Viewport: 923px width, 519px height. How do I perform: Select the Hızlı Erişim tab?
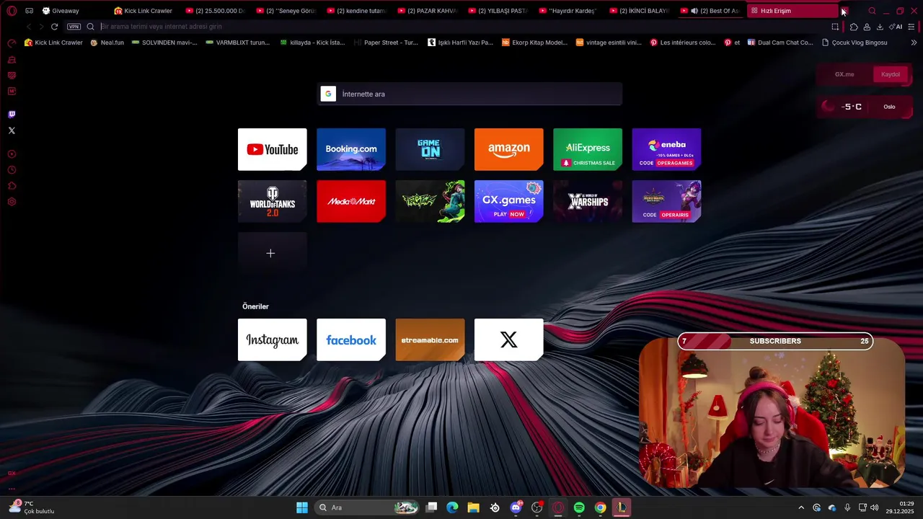click(793, 11)
